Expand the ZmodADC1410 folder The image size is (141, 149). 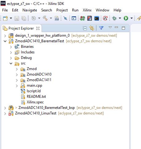pos(17,75)
